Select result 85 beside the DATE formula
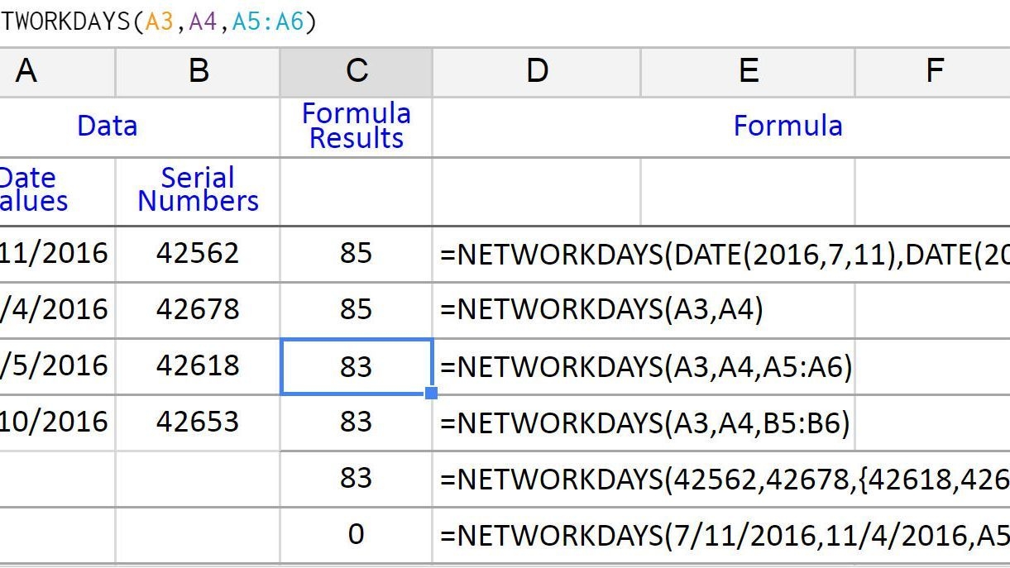This screenshot has height=568, width=1010. pos(357,253)
